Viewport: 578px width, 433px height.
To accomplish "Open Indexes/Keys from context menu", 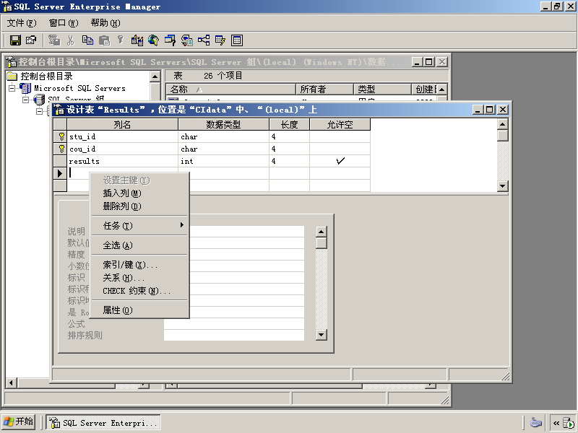I will [x=139, y=265].
